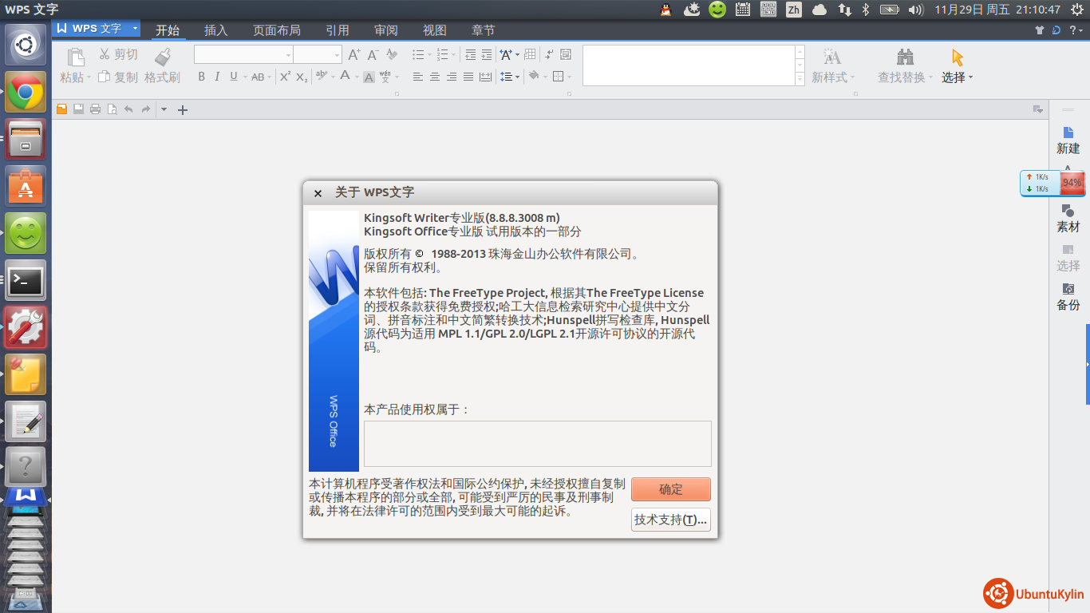The image size is (1090, 613).
Task: Select the Format Painter (格式刷) brush
Action: [163, 57]
